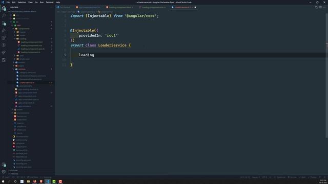Open the File menu

pos(8,2)
